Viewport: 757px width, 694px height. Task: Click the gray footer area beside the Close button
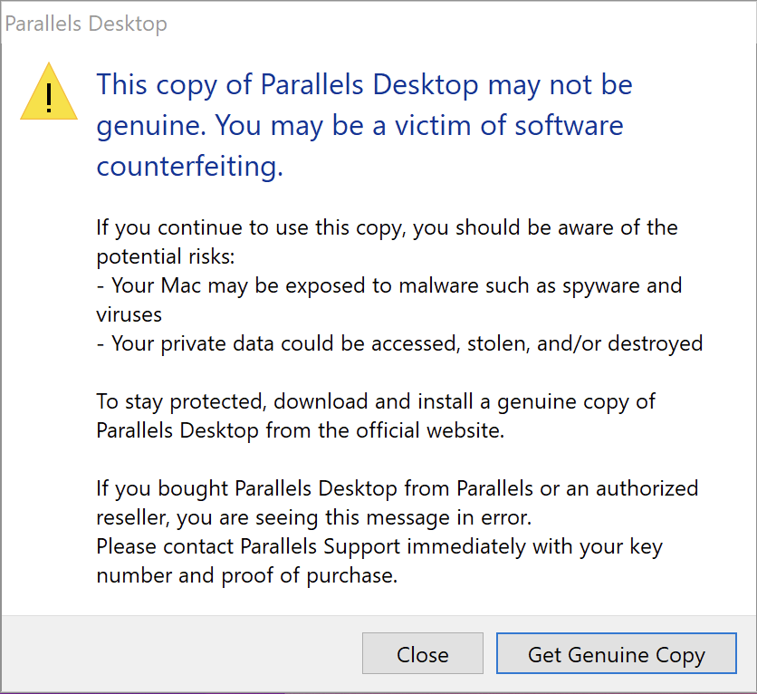click(x=181, y=653)
